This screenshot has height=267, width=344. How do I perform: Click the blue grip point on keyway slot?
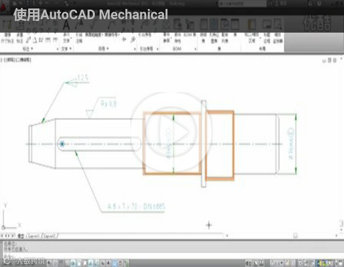(x=62, y=144)
